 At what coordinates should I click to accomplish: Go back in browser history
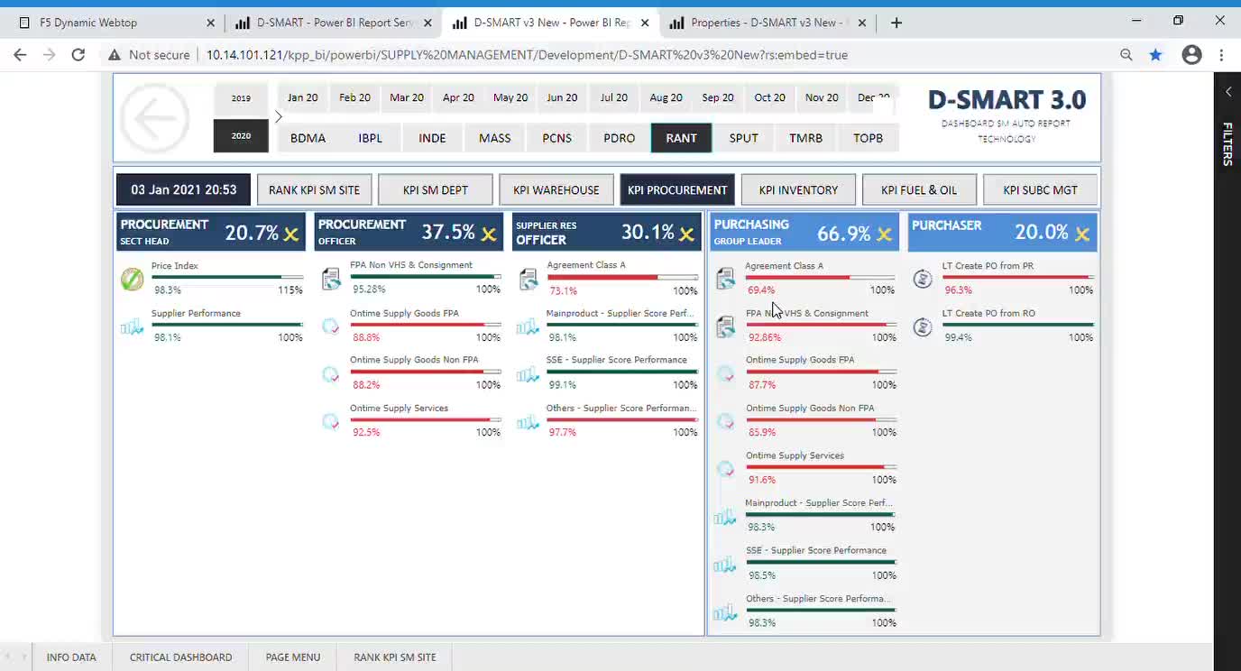20,55
